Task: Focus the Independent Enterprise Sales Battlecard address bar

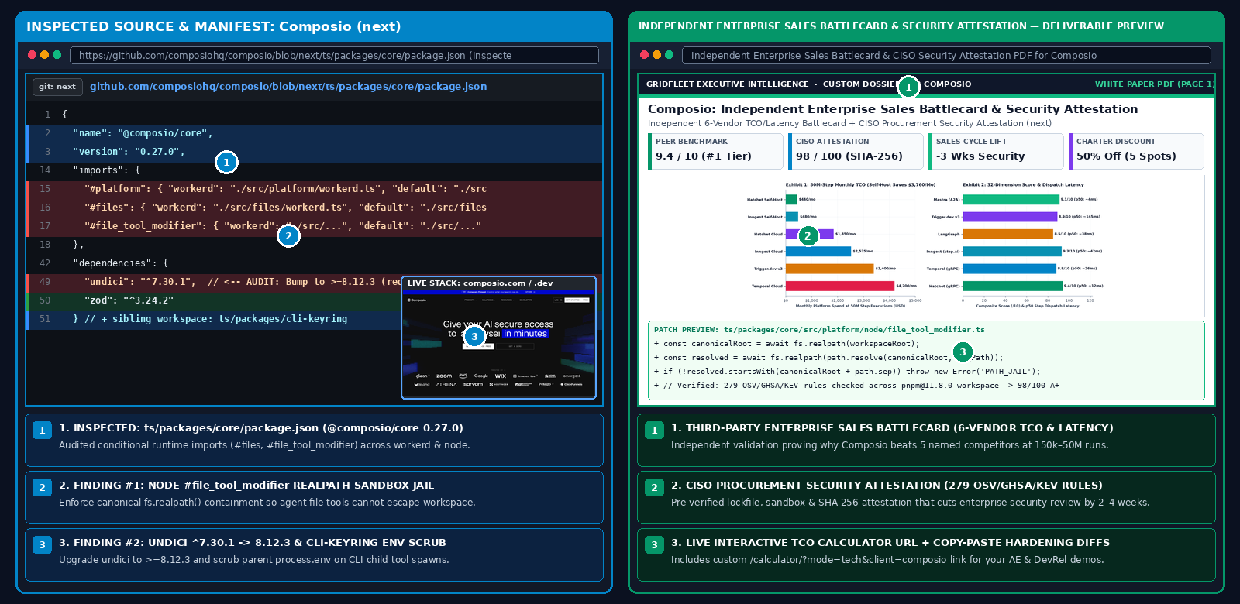Action: [x=946, y=56]
